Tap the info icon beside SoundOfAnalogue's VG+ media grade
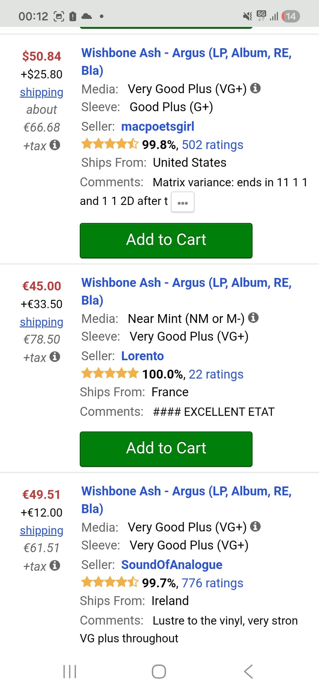The height and width of the screenshot is (692, 319). tap(255, 526)
